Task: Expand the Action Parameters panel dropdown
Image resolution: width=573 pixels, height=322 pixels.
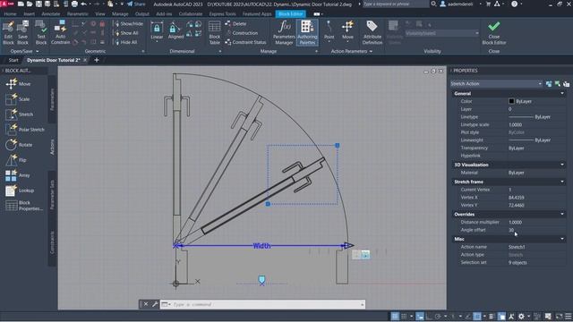Action: 352,51
